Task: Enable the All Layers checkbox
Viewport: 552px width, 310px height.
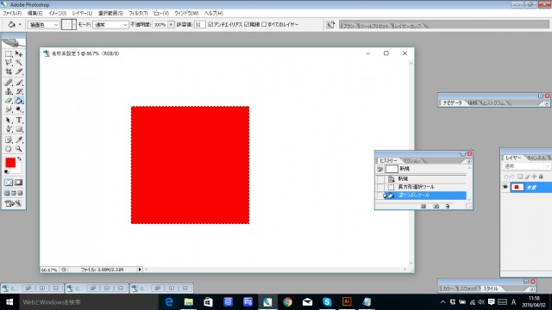Action: [264, 24]
